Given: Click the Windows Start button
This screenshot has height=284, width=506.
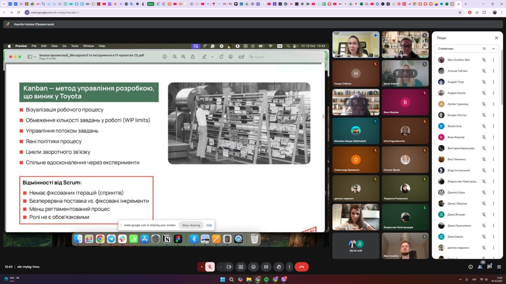Looking at the screenshot, I should (223, 279).
